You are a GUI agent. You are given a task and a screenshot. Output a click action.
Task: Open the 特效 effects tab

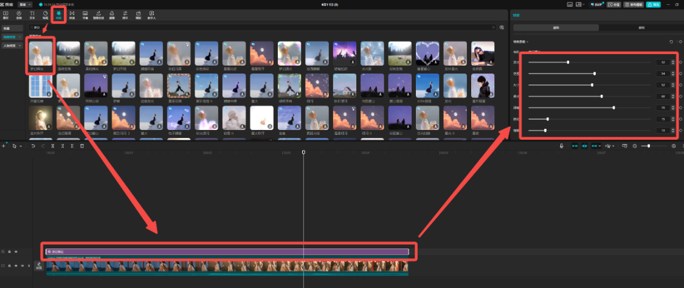tap(58, 15)
